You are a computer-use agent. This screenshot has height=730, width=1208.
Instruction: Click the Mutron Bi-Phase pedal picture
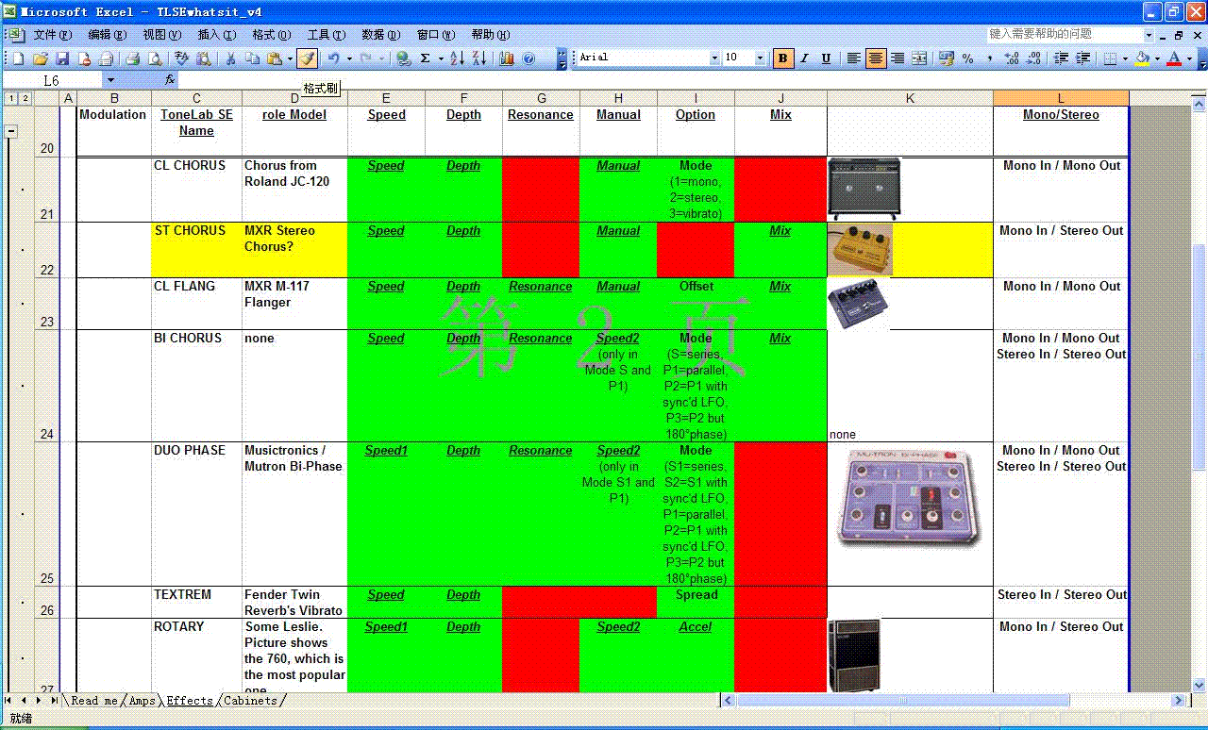(909, 498)
